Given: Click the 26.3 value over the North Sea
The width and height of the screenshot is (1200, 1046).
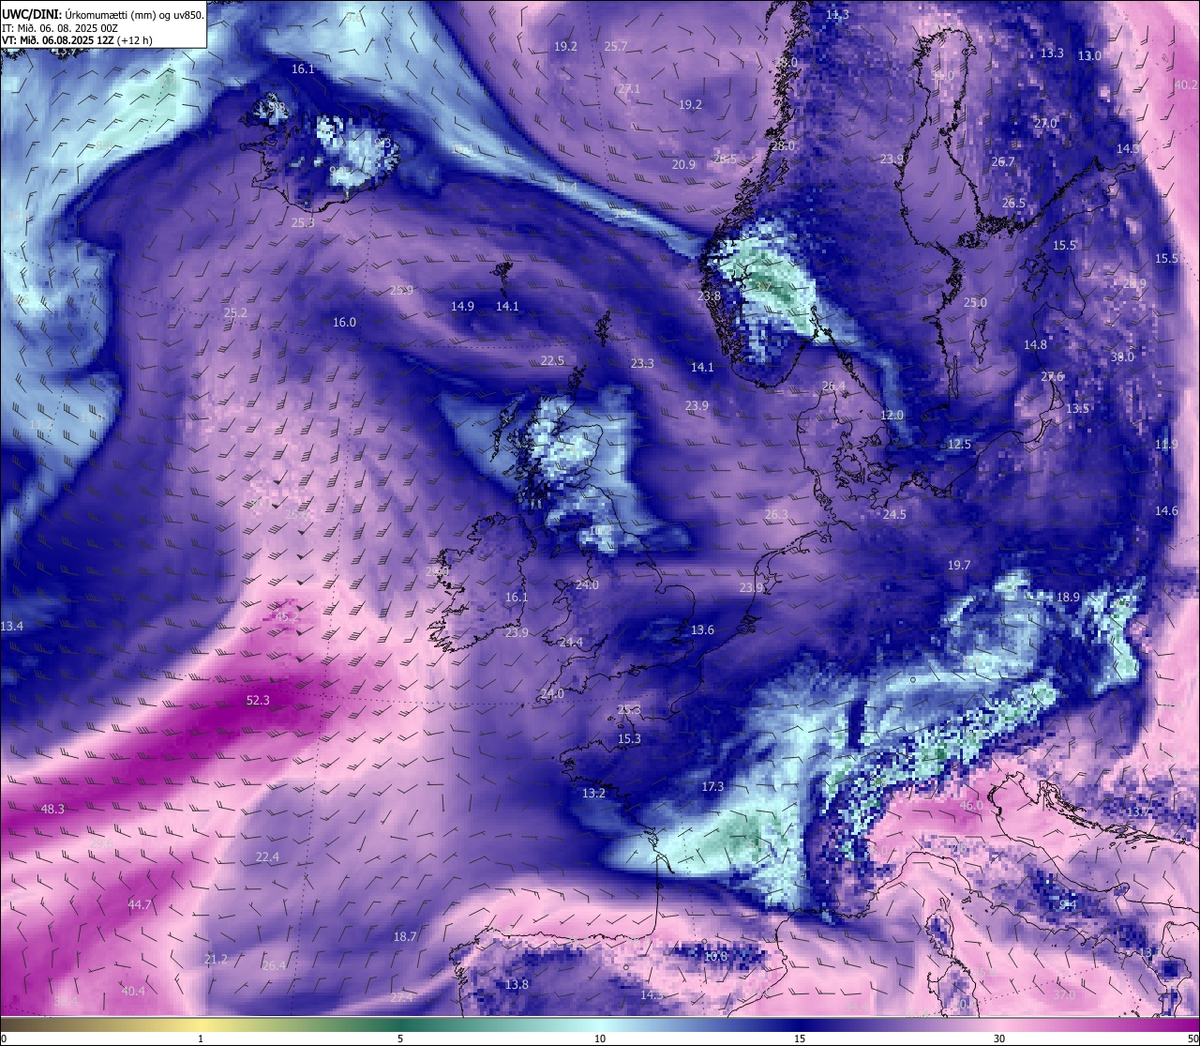Looking at the screenshot, I should (x=776, y=514).
